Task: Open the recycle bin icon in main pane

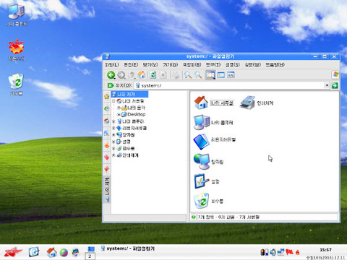Action: pos(201,201)
